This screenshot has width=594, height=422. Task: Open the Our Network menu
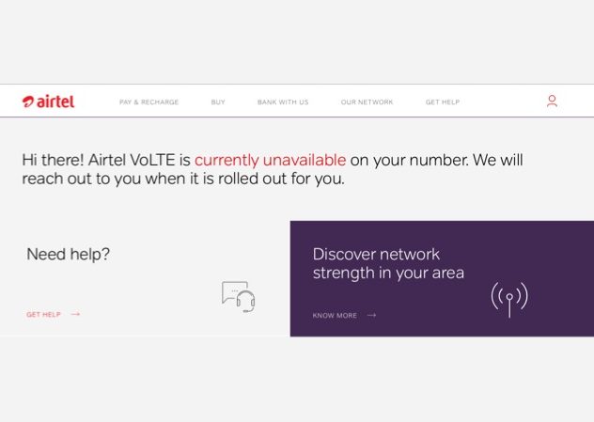tap(367, 102)
